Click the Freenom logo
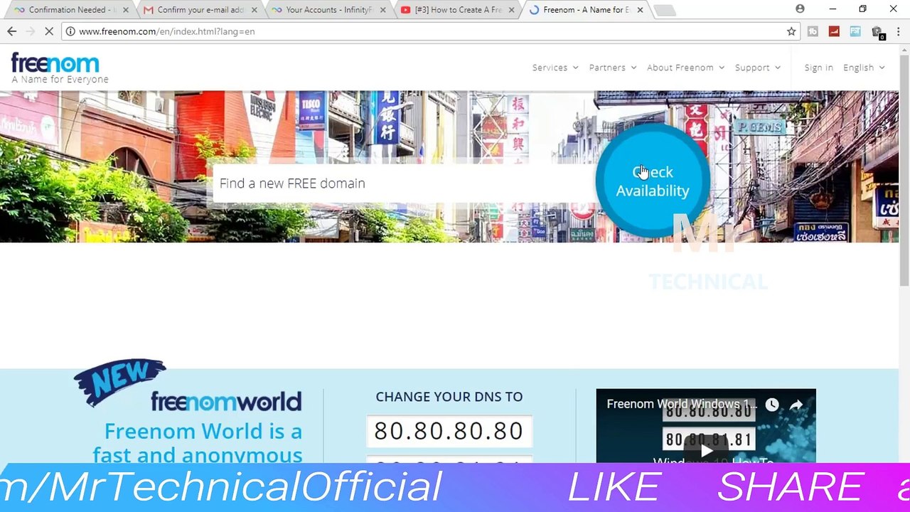 (55, 63)
